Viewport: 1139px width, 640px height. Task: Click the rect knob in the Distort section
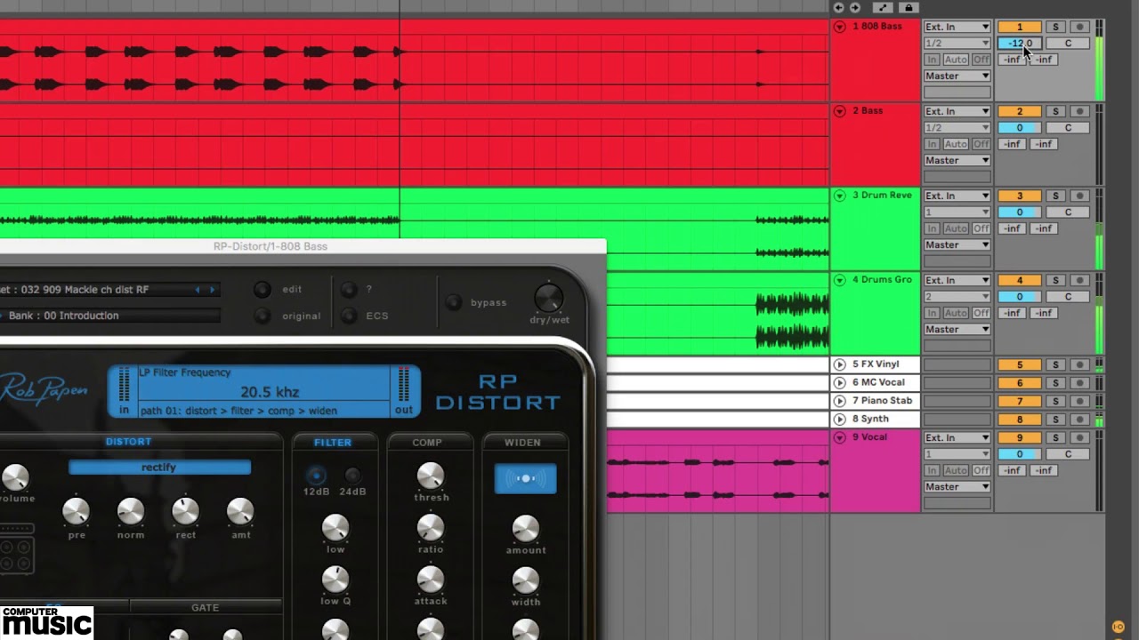point(185,511)
